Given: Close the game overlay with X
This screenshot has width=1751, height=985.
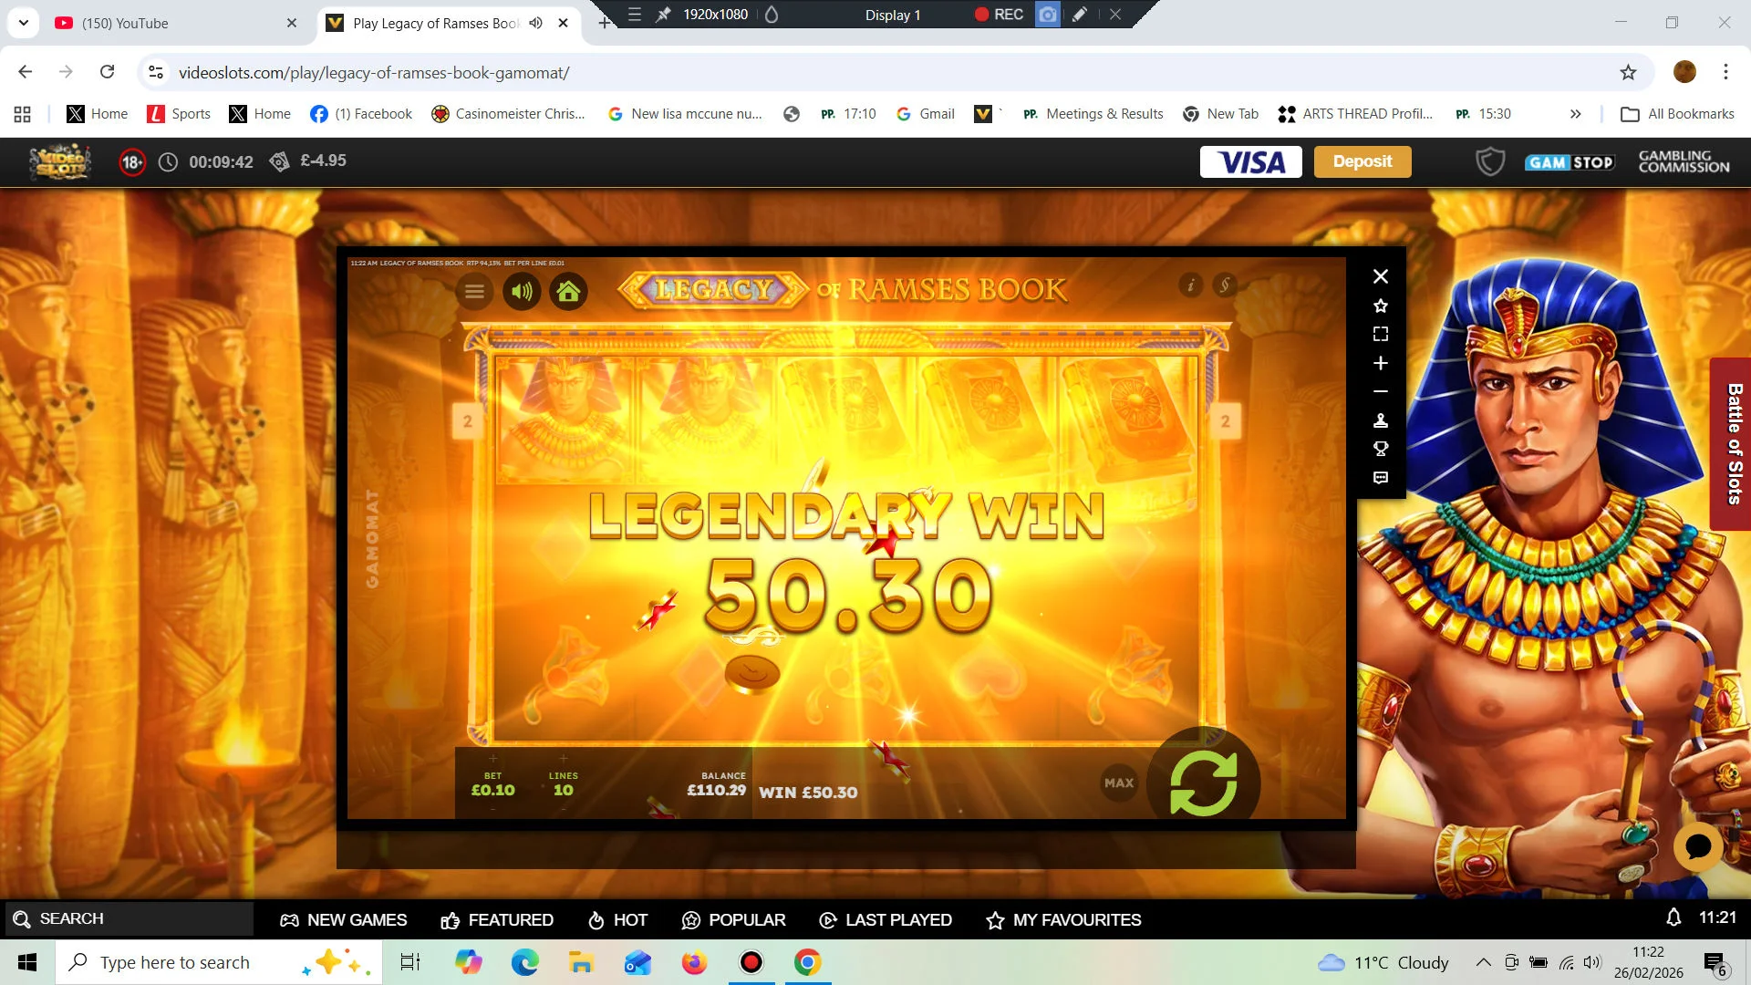Looking at the screenshot, I should 1381,276.
